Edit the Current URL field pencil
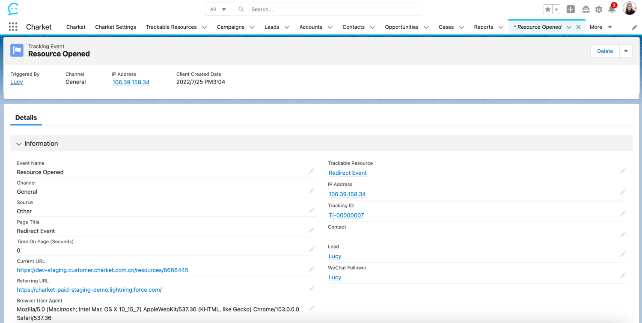 click(312, 269)
